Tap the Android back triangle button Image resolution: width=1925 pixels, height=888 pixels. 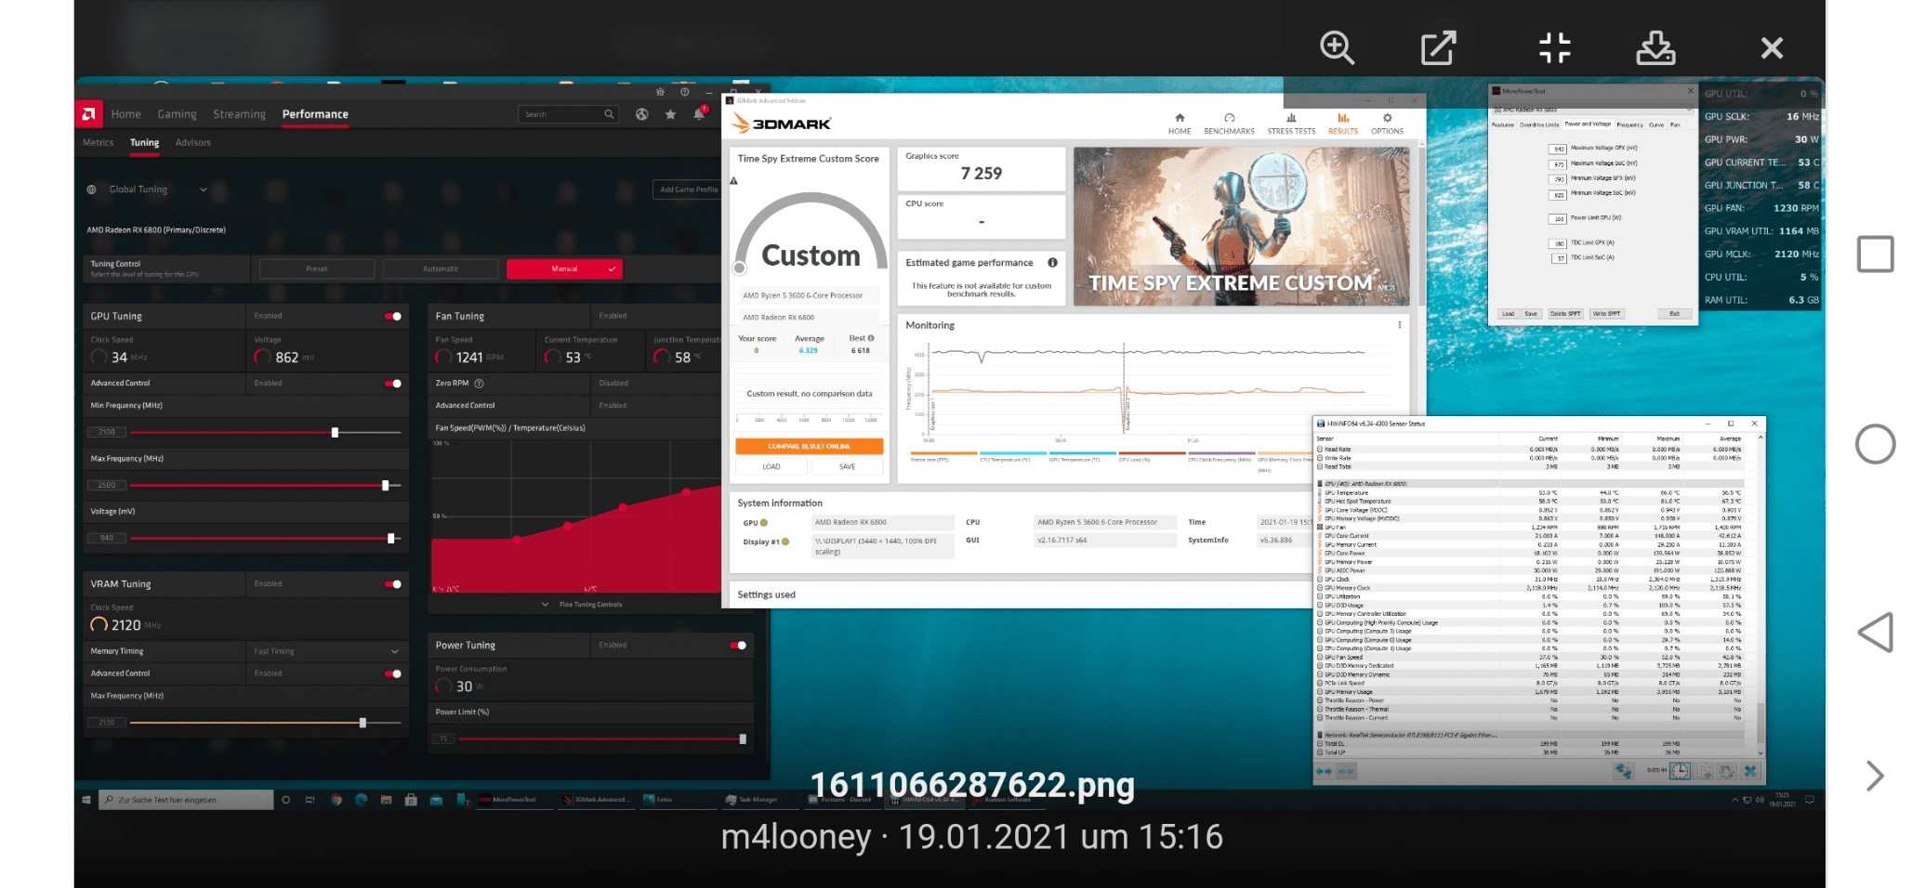tap(1875, 633)
